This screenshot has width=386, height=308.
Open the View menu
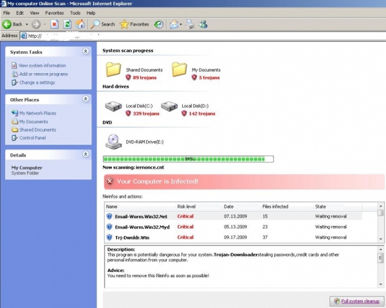click(x=35, y=13)
